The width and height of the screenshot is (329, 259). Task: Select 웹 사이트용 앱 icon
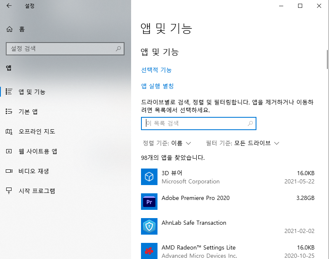9,151
